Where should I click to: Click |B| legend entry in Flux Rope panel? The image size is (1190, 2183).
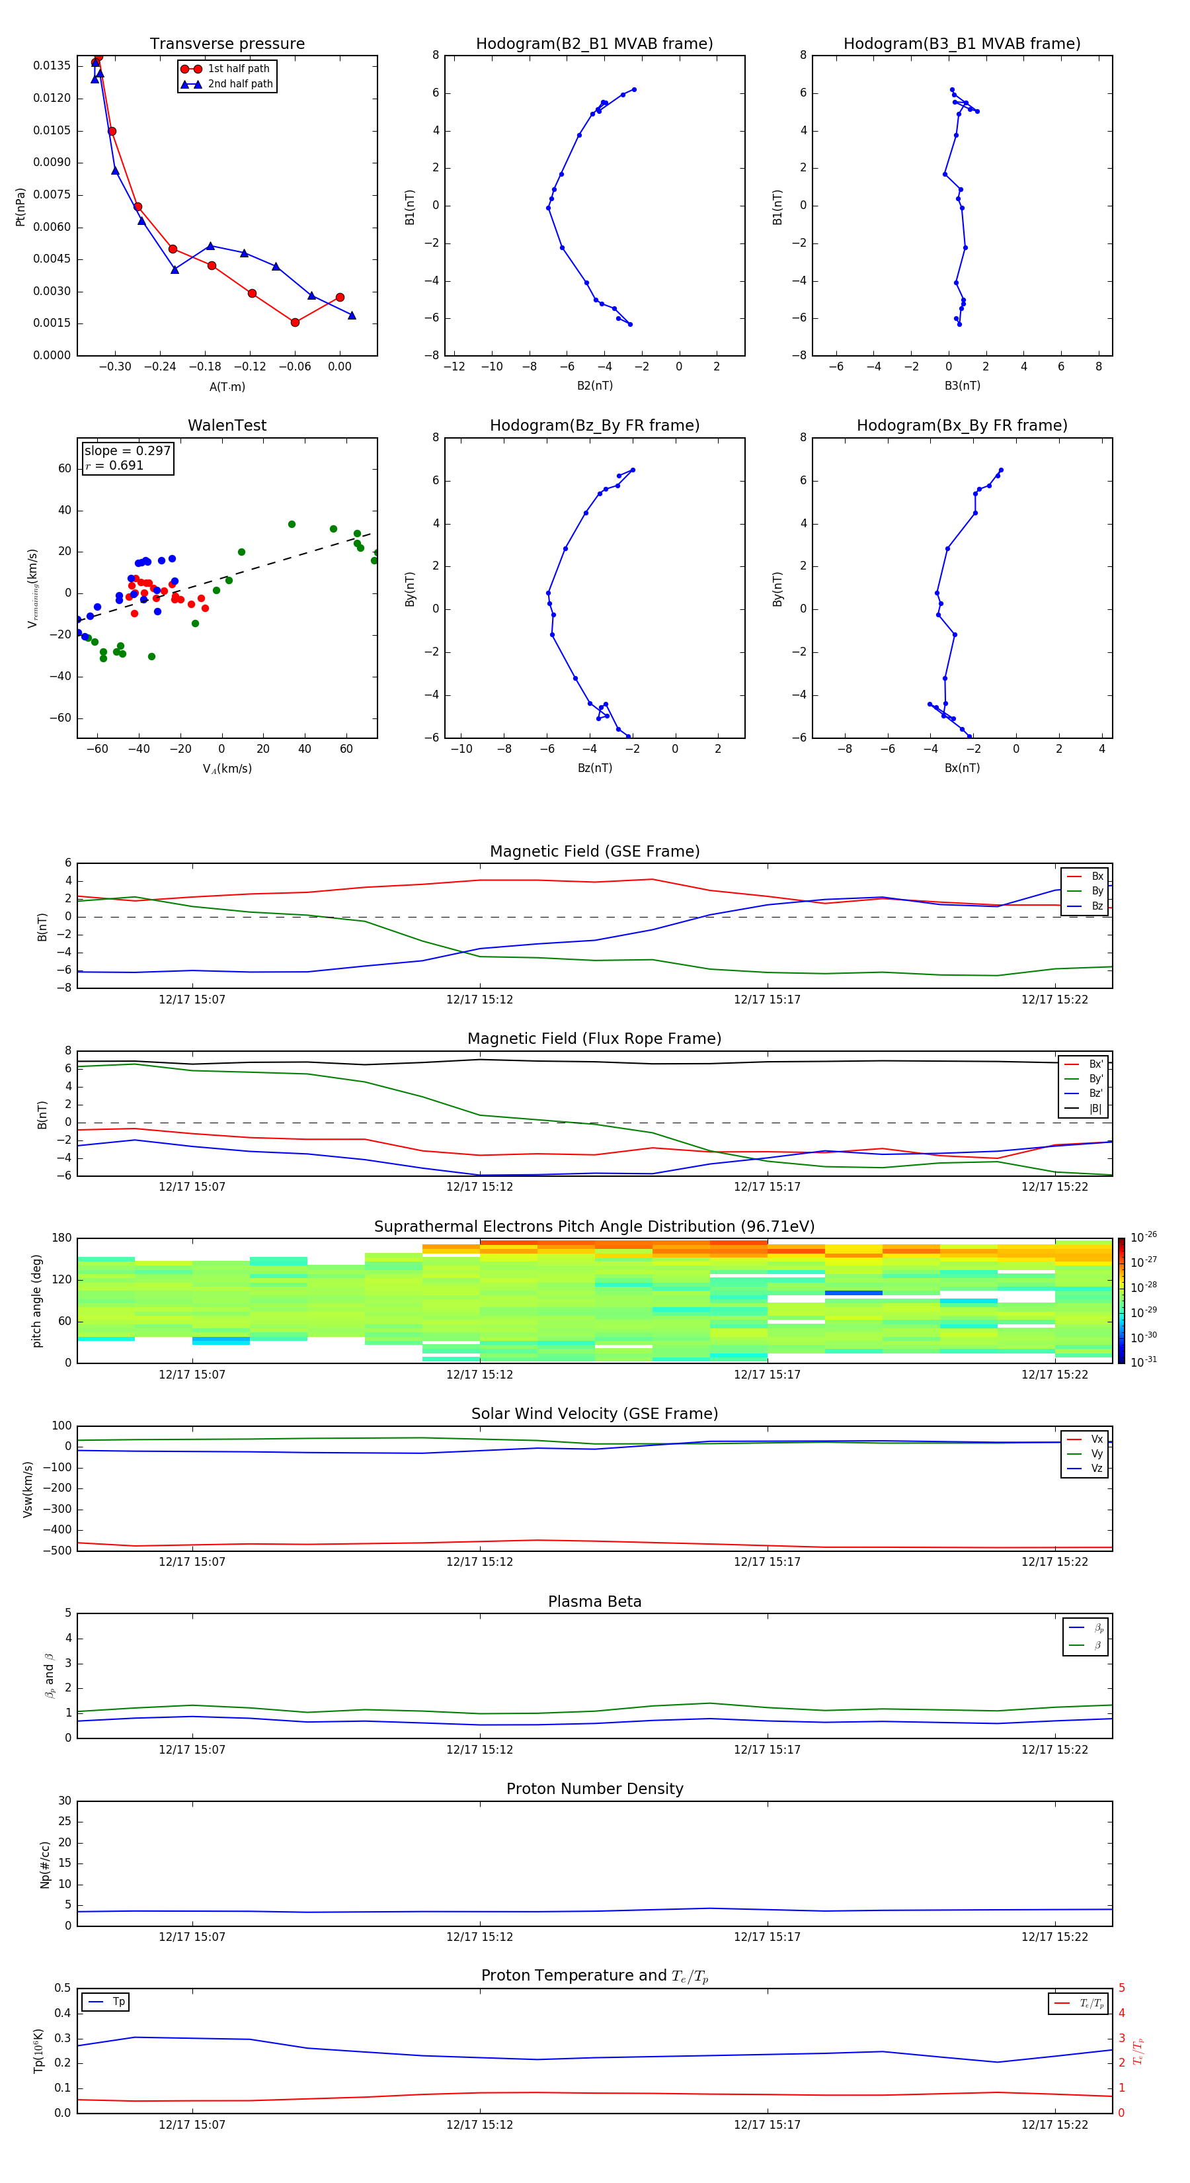(x=1084, y=1109)
